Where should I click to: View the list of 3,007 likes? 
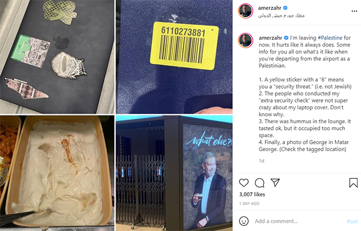[x=252, y=194]
